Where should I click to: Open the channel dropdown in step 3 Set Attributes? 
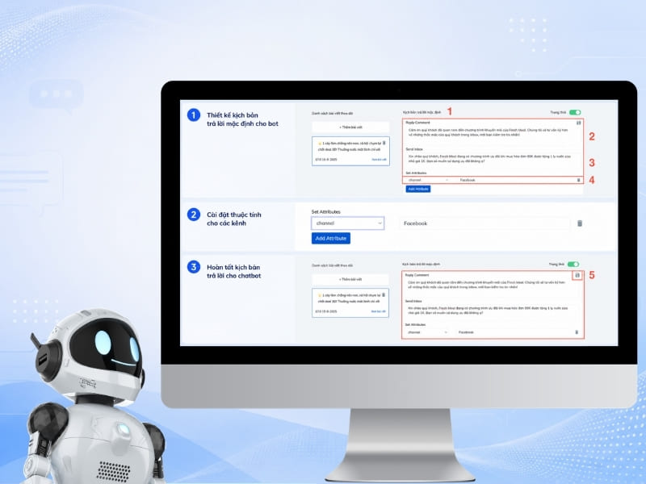coord(426,332)
